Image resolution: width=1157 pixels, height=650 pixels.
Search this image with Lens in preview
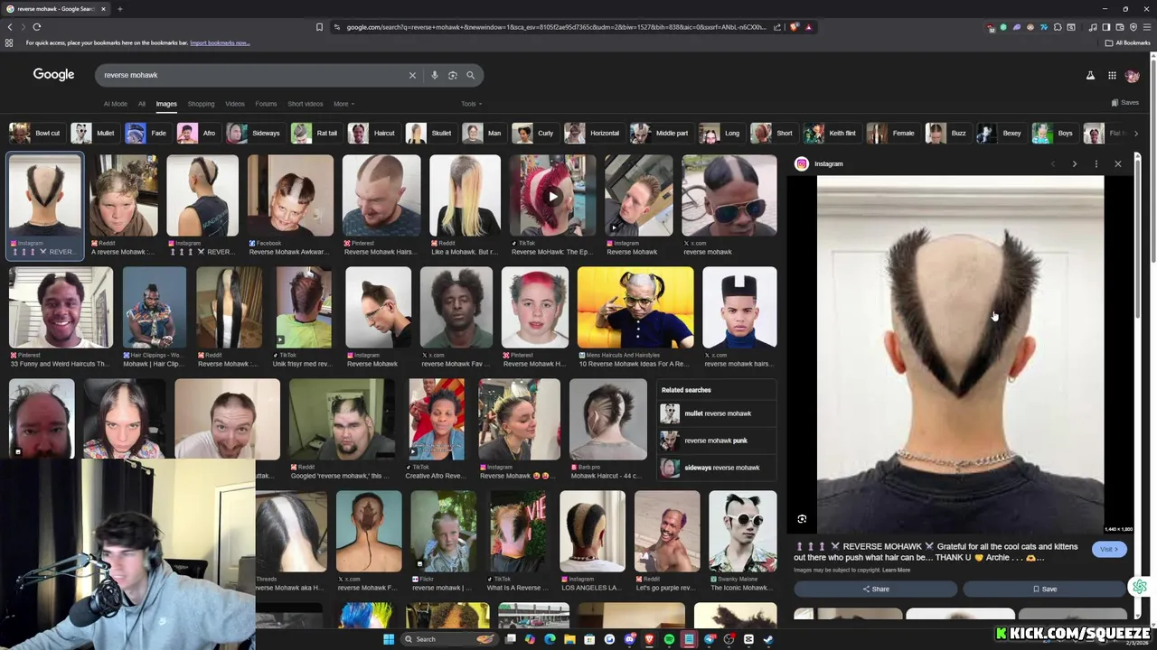coord(802,519)
